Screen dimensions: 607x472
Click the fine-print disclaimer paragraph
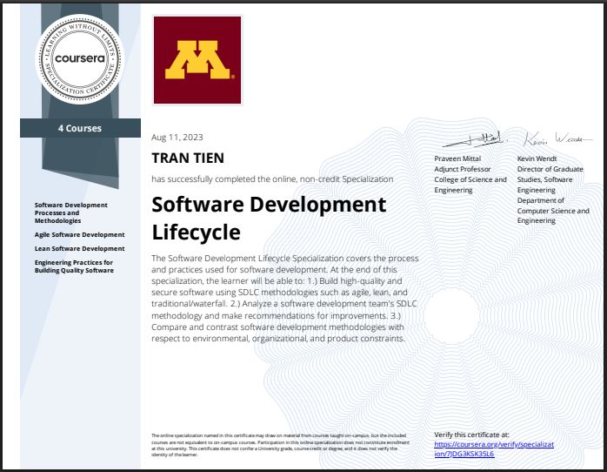280,445
